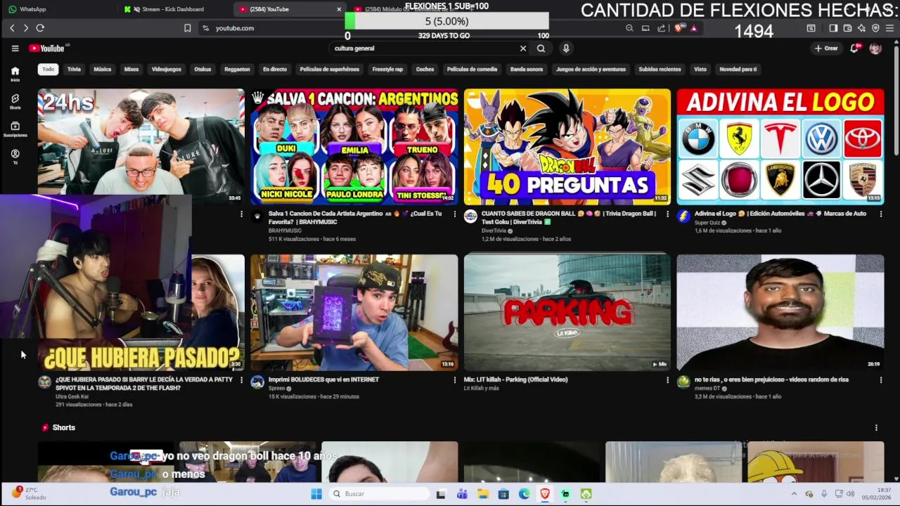Reload the page
The image size is (900, 506).
click(40, 28)
